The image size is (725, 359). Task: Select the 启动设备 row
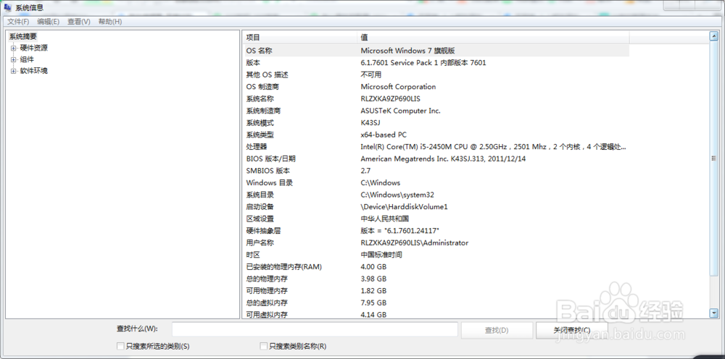coord(436,207)
